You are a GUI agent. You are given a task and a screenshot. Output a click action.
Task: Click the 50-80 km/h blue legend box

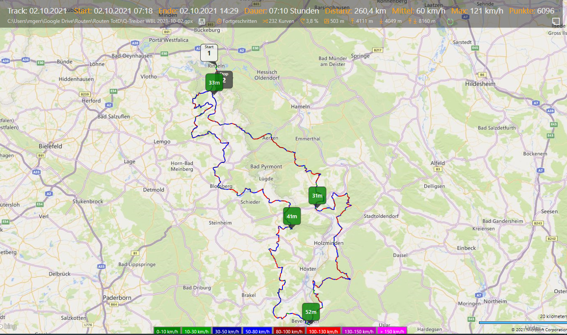click(257, 332)
